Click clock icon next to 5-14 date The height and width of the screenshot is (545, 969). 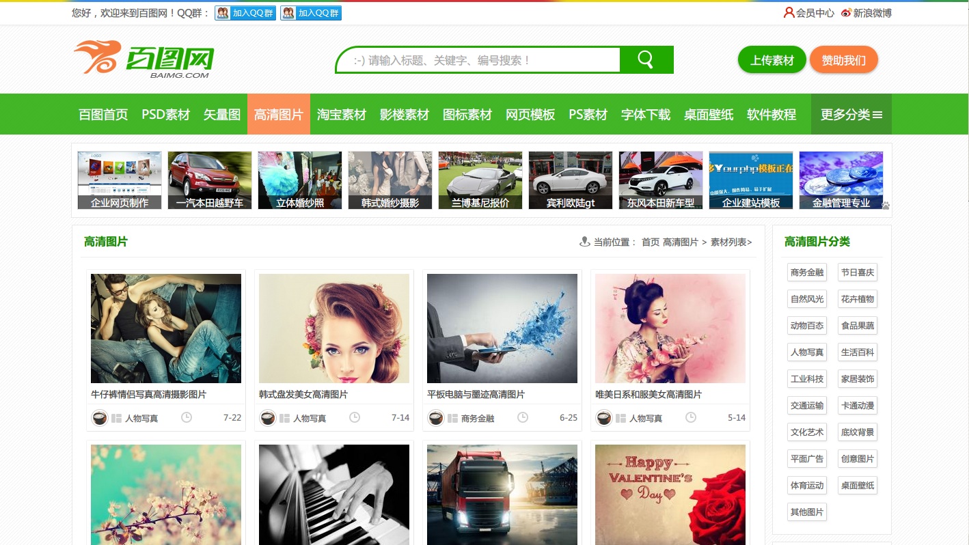[x=691, y=417]
